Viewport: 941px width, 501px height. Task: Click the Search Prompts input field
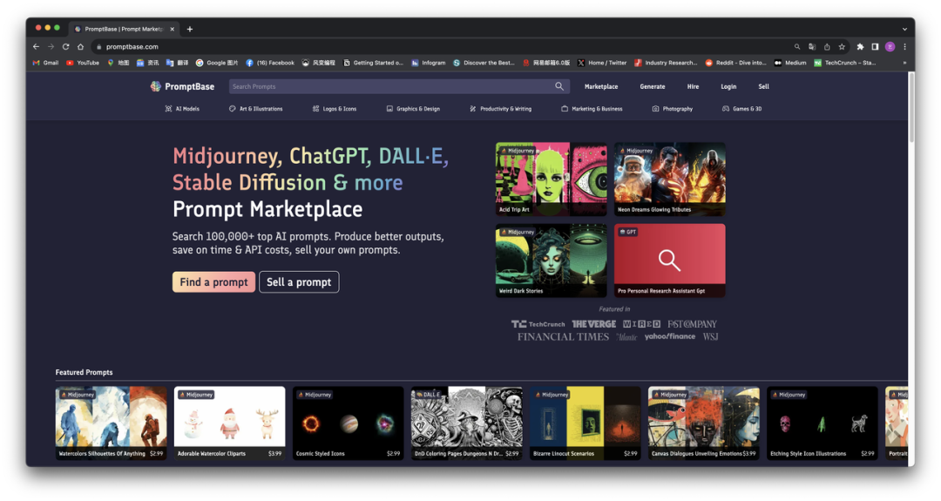[x=390, y=86]
